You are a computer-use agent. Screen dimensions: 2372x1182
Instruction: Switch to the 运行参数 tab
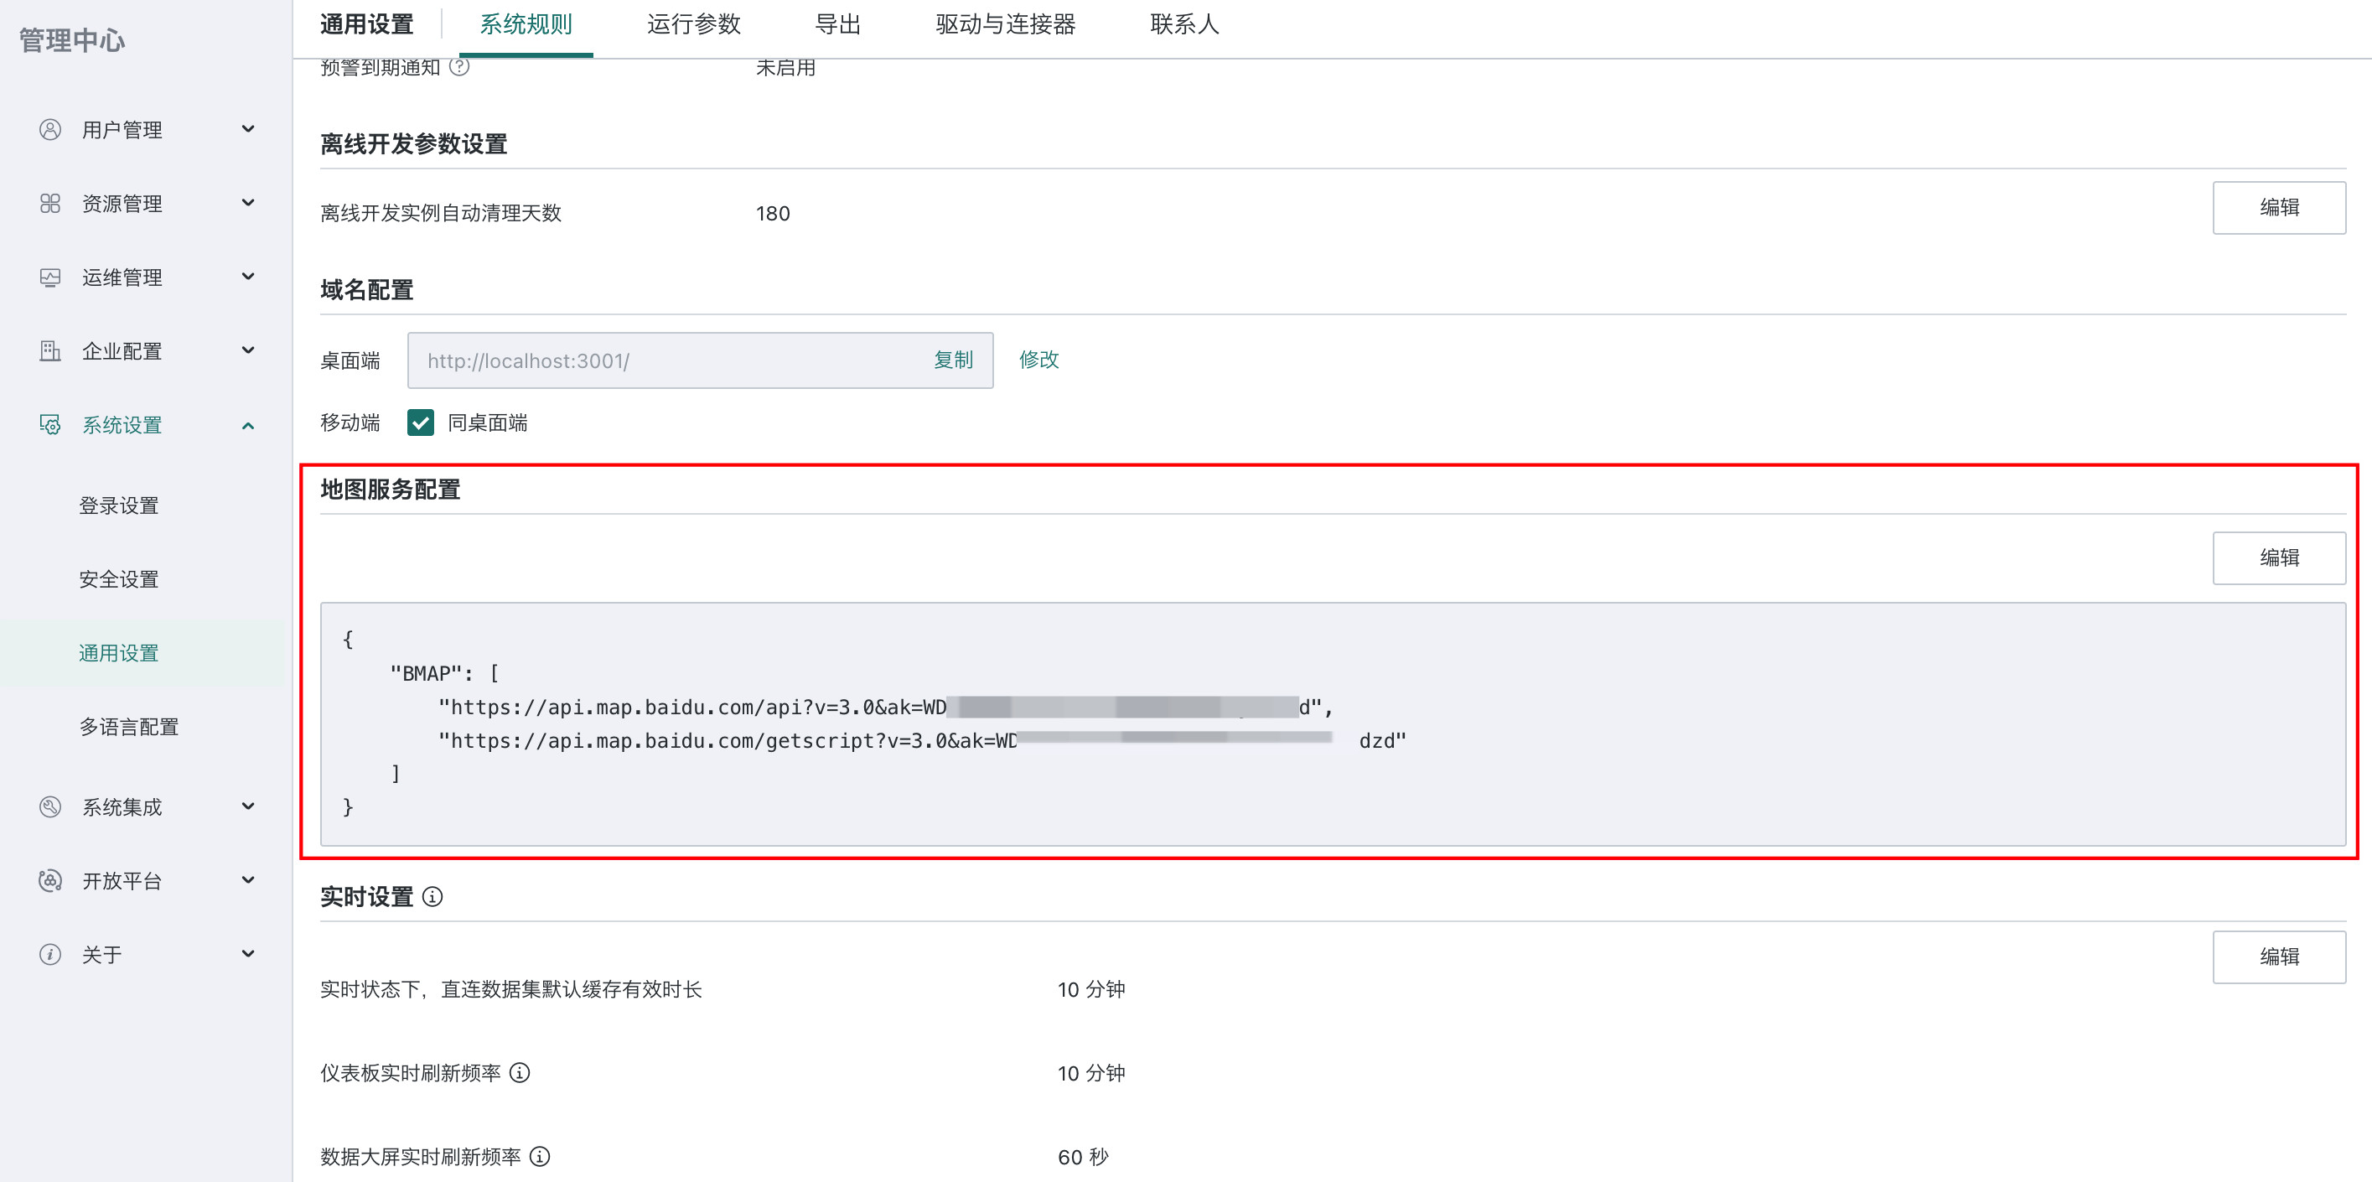(x=693, y=25)
